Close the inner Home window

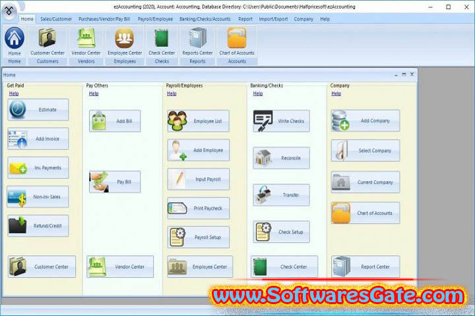tap(412, 74)
